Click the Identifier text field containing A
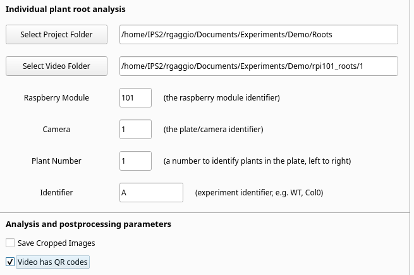The image size is (414, 275). pos(151,192)
